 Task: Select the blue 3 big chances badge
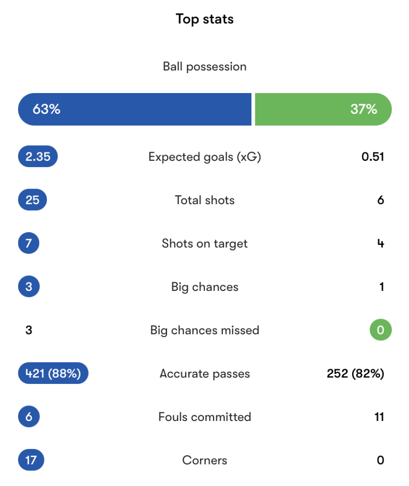pyautogui.click(x=28, y=287)
